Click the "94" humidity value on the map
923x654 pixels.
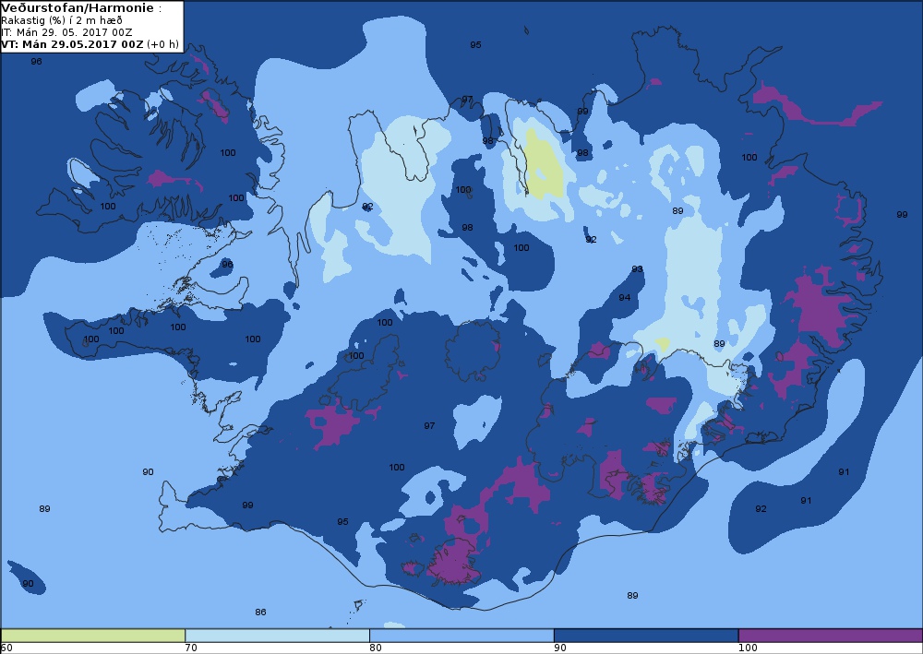tap(625, 298)
